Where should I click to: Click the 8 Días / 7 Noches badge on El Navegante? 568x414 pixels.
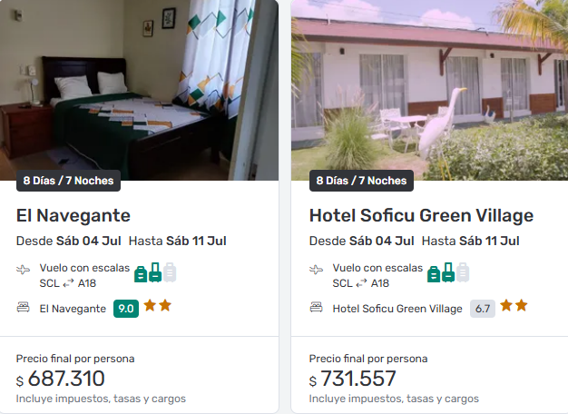pos(68,181)
